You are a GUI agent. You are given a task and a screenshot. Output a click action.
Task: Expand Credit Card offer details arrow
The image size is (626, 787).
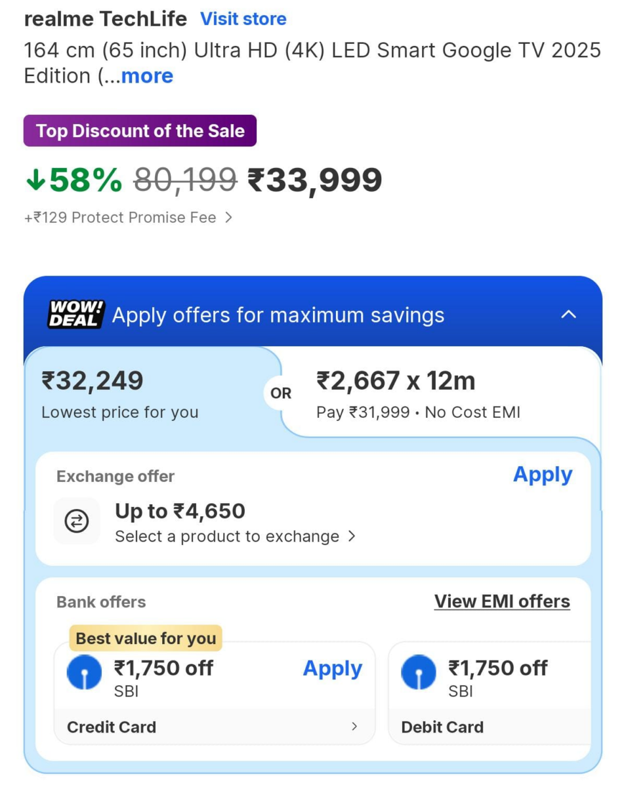pos(354,726)
